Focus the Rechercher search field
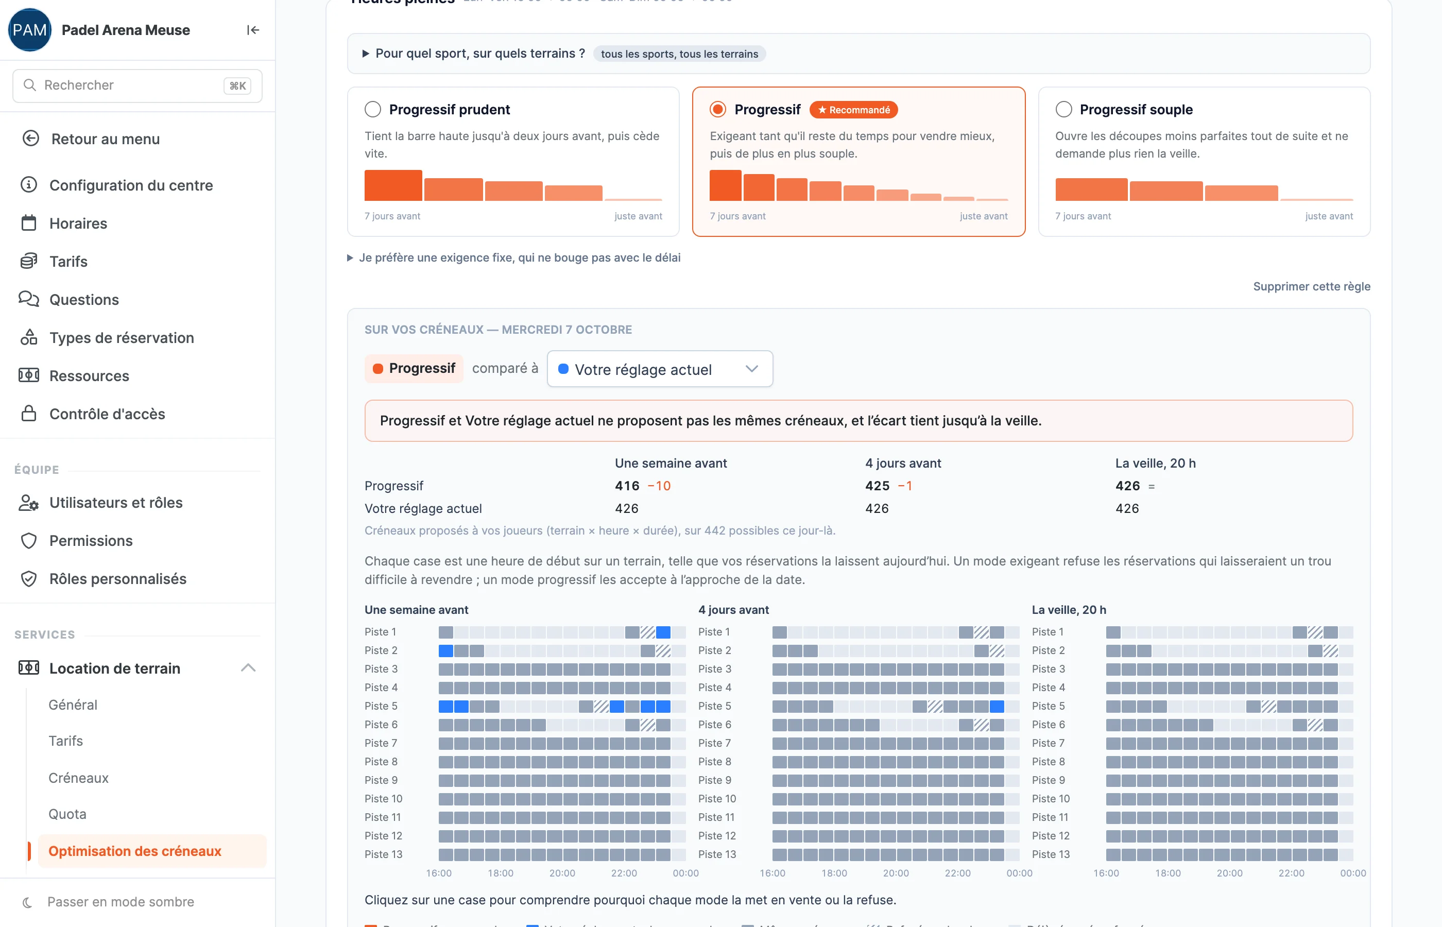The height and width of the screenshot is (927, 1442). point(137,85)
